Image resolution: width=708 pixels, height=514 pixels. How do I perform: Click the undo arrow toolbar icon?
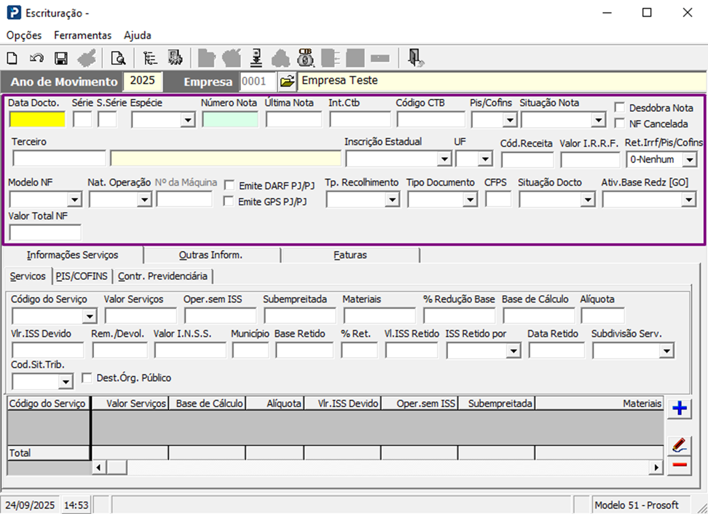[36, 58]
